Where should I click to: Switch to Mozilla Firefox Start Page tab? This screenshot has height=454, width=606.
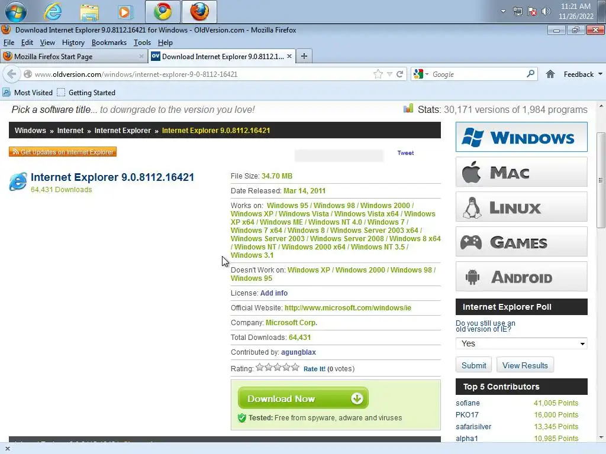coord(74,56)
